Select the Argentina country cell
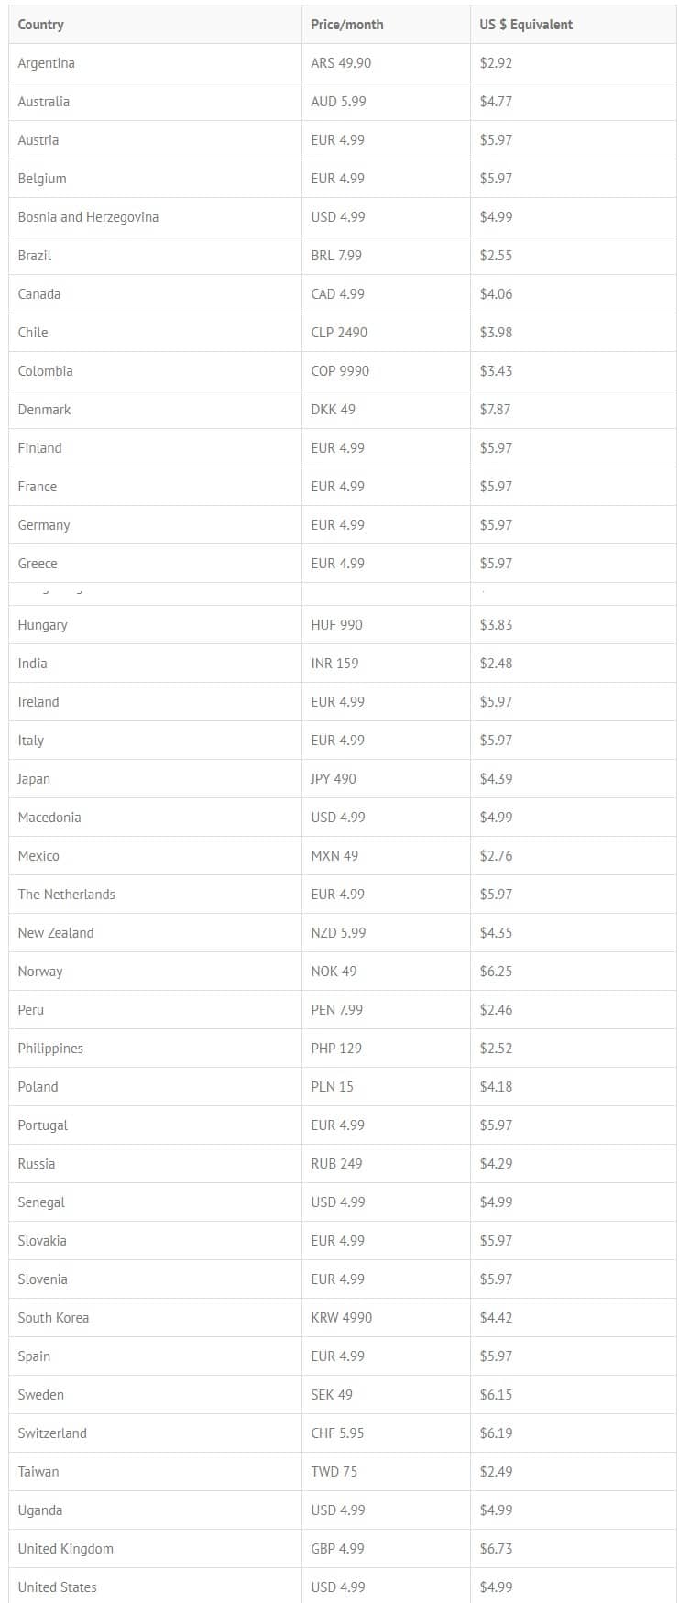 155,63
